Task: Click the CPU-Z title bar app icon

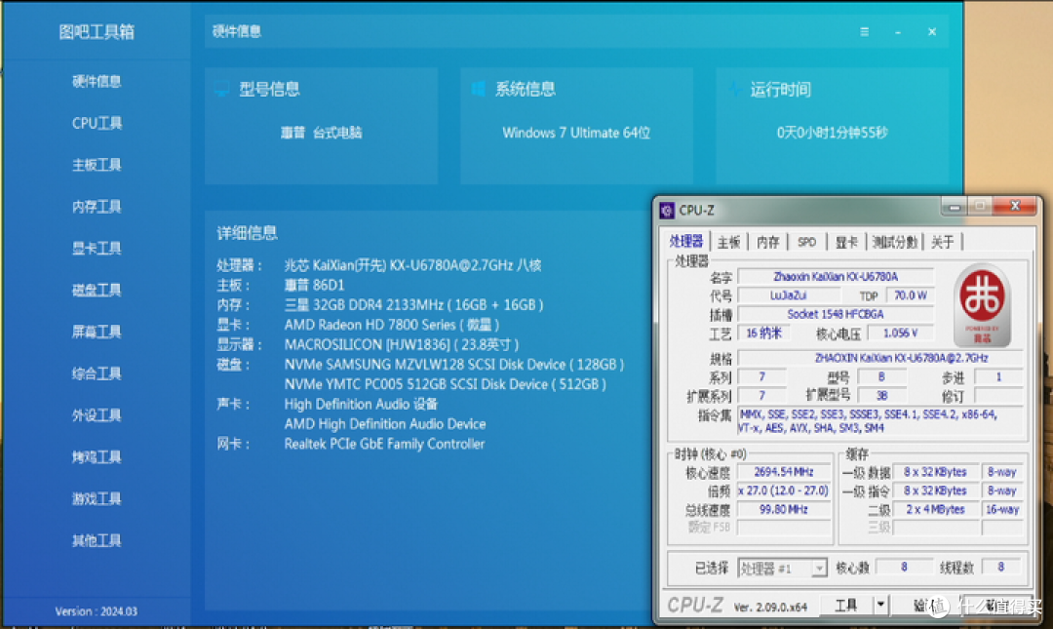Action: (667, 211)
